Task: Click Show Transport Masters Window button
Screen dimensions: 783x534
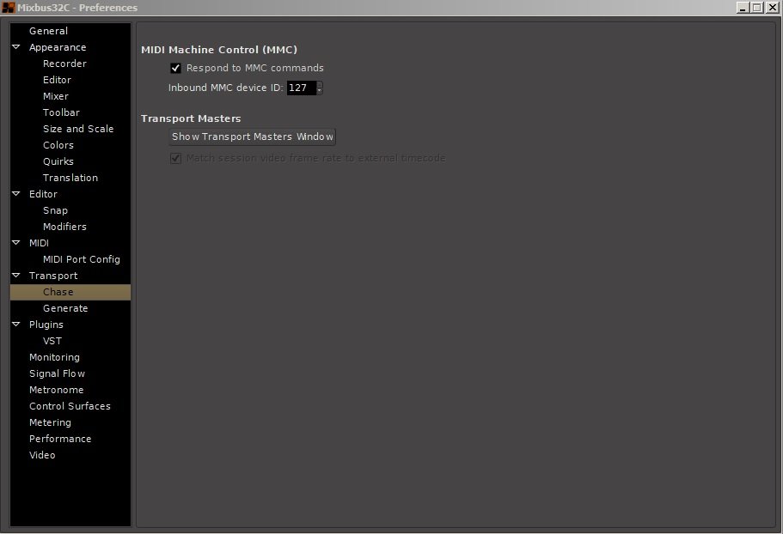Action: (x=252, y=137)
